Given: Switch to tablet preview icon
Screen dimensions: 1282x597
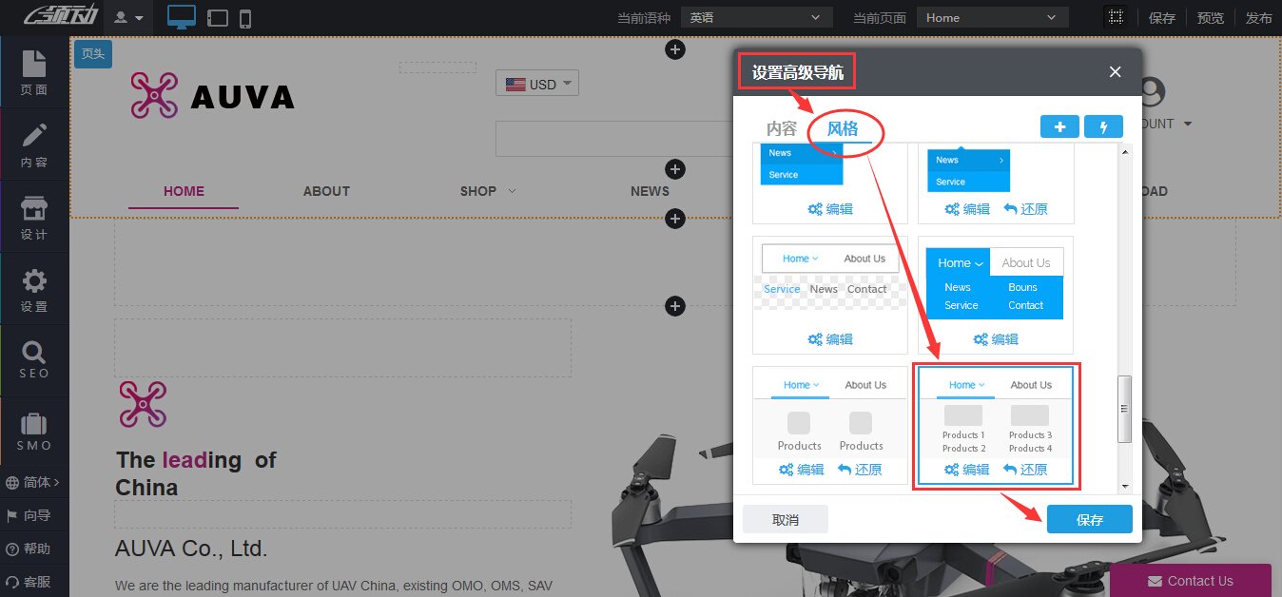Looking at the screenshot, I should (218, 18).
